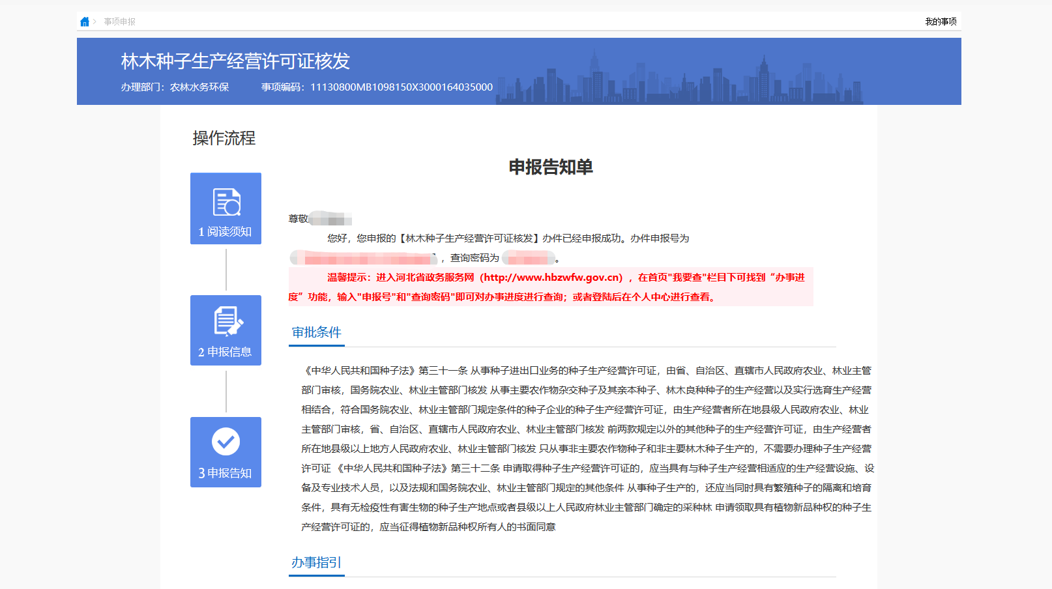This screenshot has height=589, width=1052.
Task: Select the blue step box labeled "2 申报信息"
Action: point(226,330)
